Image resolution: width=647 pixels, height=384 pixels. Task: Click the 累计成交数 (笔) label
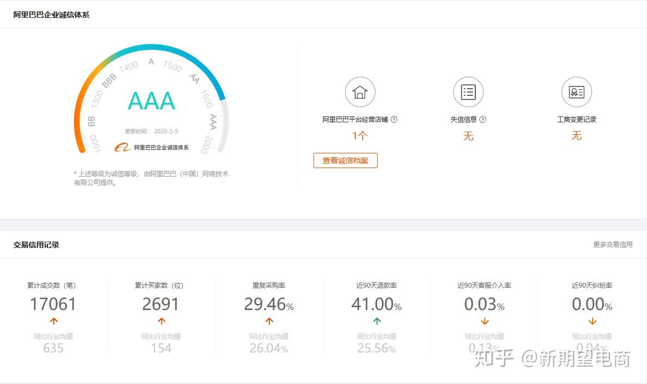point(52,286)
